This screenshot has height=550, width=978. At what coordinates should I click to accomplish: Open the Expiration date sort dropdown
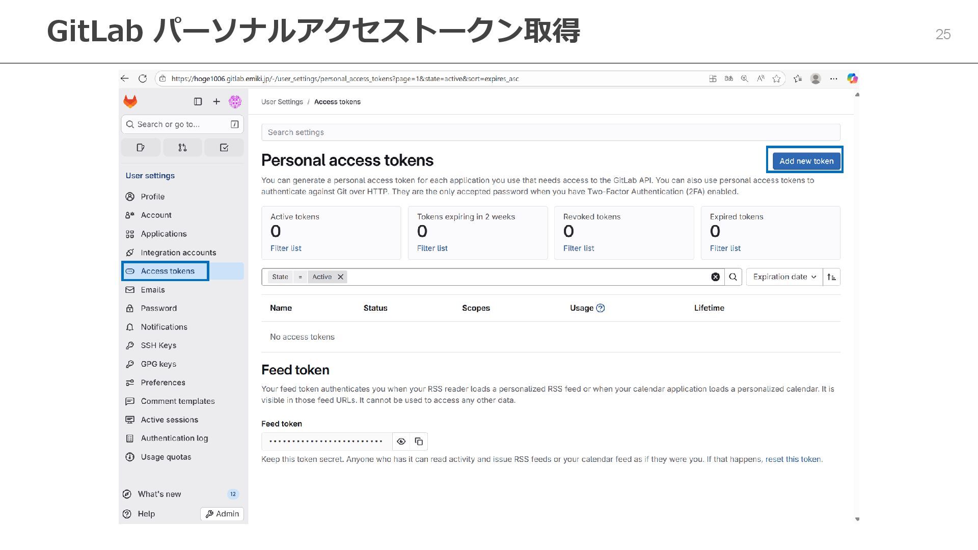coord(784,277)
